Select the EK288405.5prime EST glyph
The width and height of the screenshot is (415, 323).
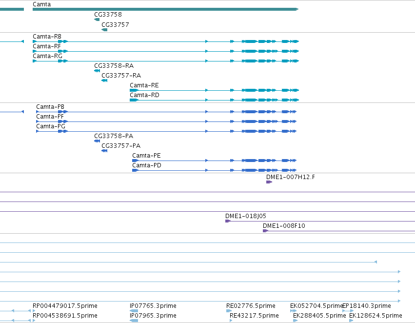(296, 321)
